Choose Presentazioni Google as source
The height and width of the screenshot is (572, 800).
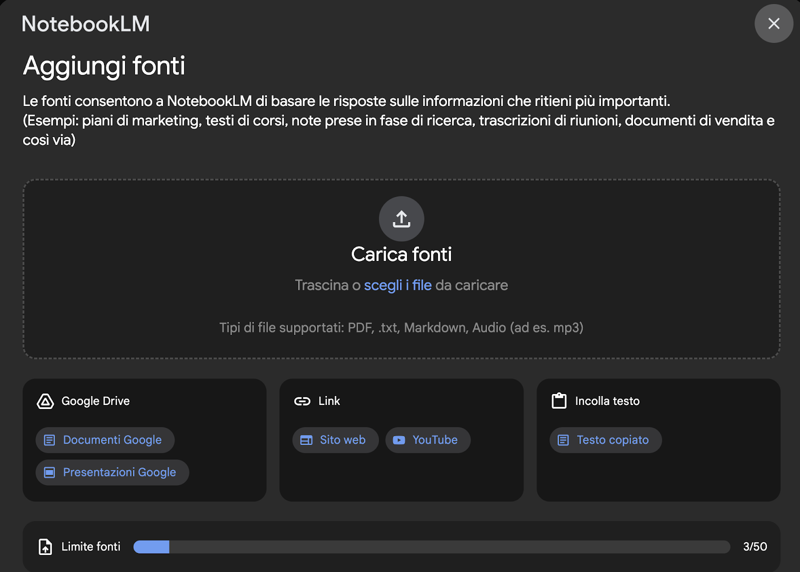point(112,472)
